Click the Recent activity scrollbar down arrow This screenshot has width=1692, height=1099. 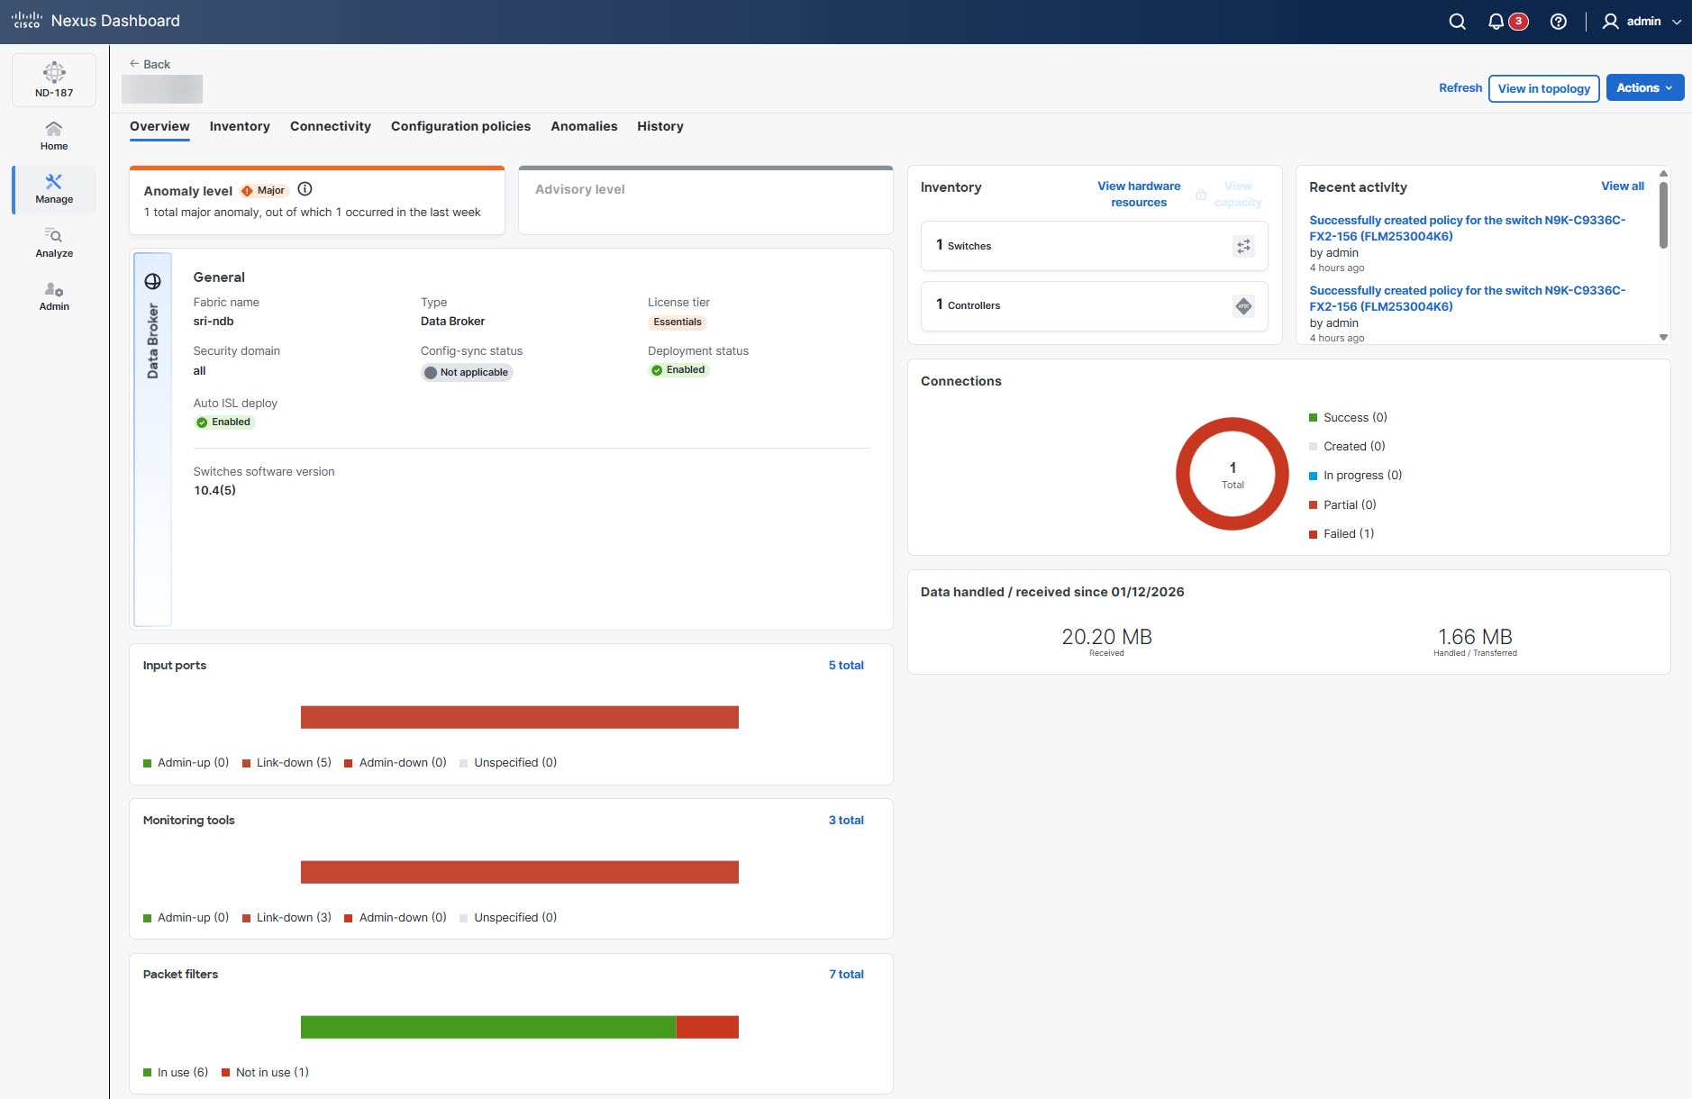[1663, 337]
